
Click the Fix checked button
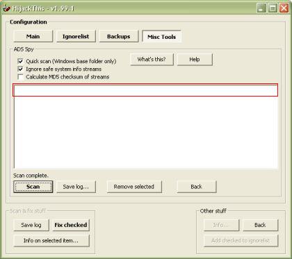tap(71, 225)
